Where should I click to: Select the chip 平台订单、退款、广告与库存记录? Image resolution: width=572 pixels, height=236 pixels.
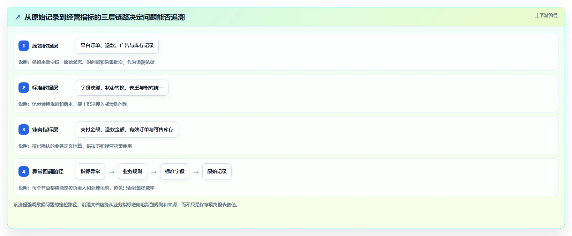click(x=117, y=46)
